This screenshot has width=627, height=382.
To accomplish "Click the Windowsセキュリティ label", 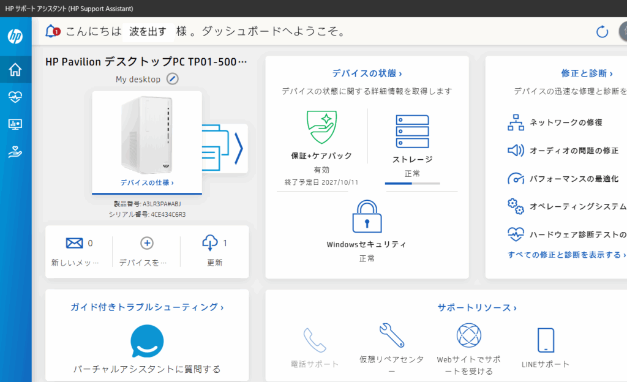I will tap(367, 244).
